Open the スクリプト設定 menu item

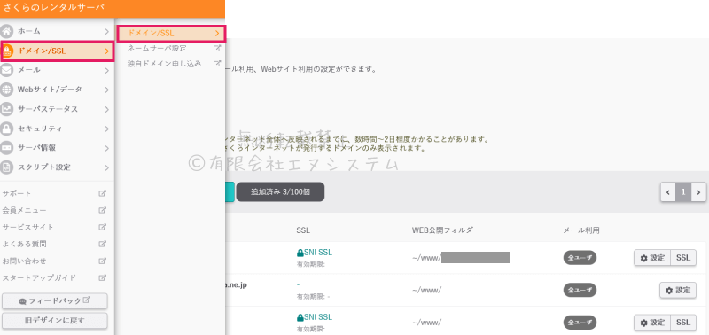pos(57,167)
